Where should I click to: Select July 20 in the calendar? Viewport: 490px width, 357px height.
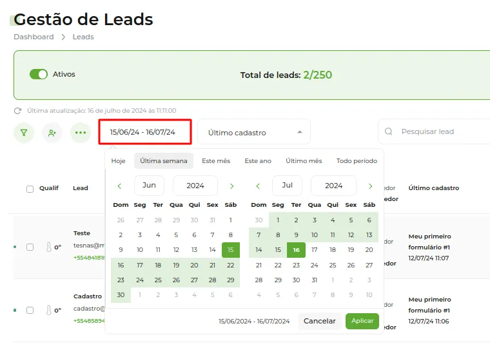point(369,250)
